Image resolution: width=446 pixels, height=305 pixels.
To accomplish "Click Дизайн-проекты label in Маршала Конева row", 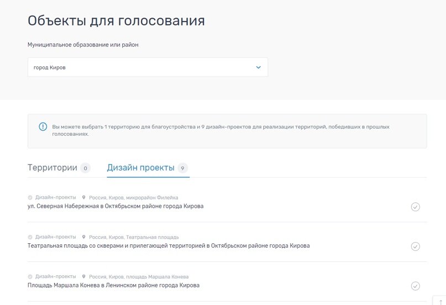I will coord(55,276).
